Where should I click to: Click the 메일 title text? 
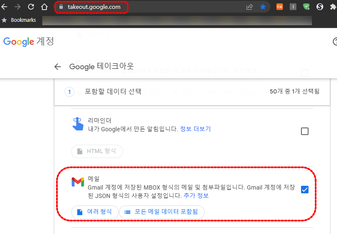[94, 179]
